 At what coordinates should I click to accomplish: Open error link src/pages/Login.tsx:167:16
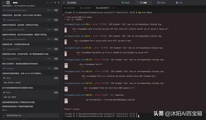[78, 83]
